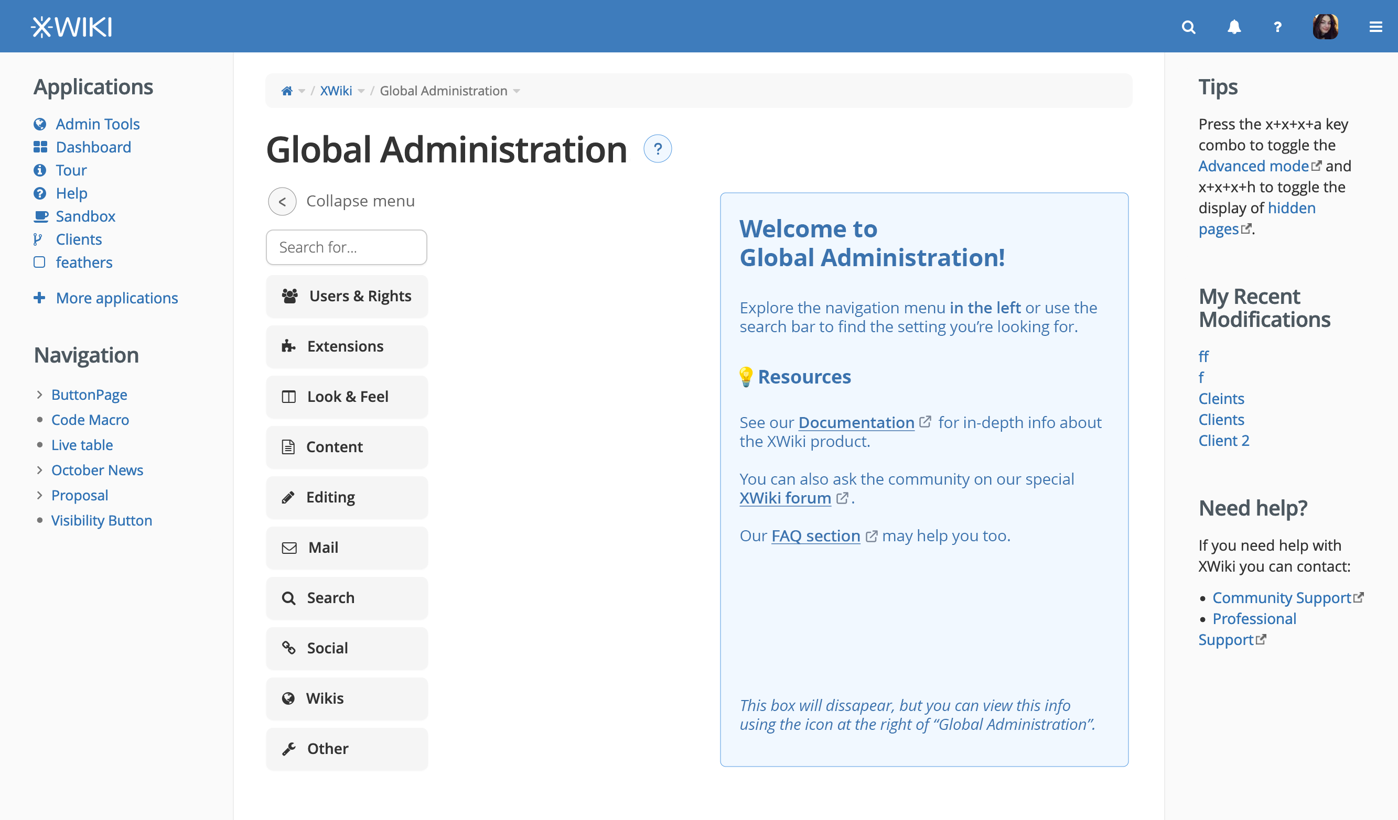Click the search bar in admin panel
Viewport: 1398px width, 820px height.
point(346,247)
